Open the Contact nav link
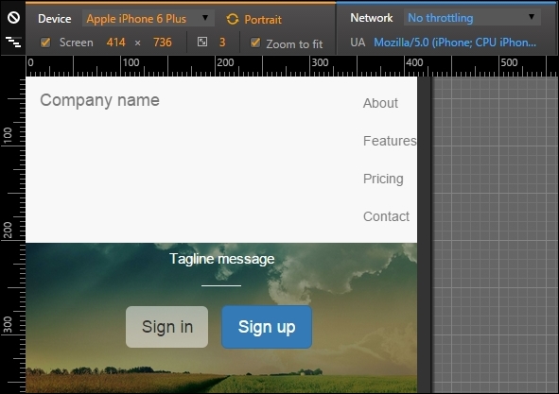The height and width of the screenshot is (394, 559). coord(386,216)
